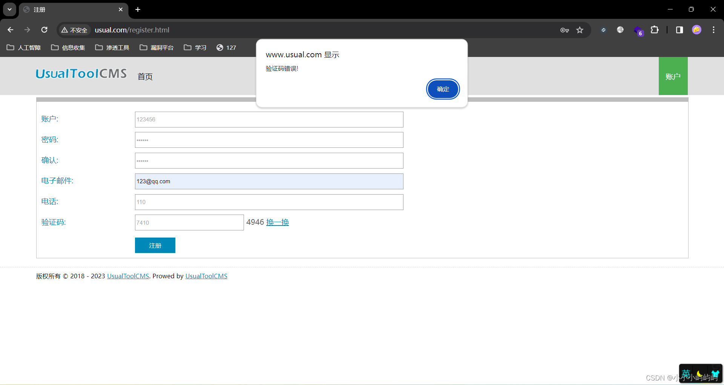724x385 pixels.
Task: Click the green 账户 button
Action: coord(673,76)
